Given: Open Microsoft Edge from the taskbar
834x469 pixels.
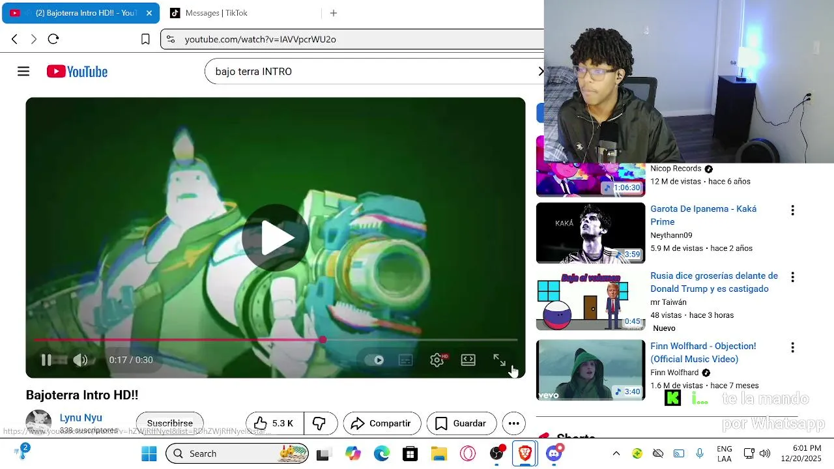Looking at the screenshot, I should pos(382,454).
